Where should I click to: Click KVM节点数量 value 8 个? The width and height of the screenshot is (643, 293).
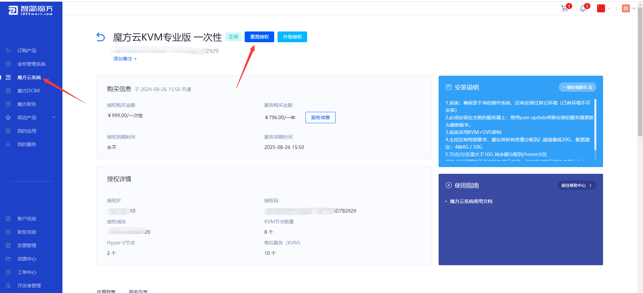pos(269,232)
